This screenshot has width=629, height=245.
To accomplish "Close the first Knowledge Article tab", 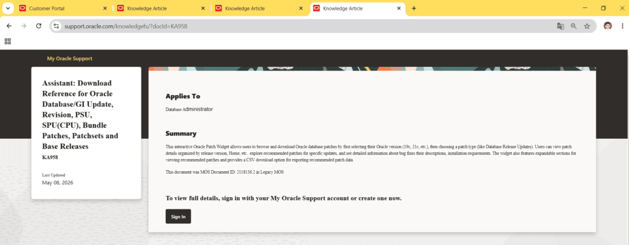I will [203, 8].
